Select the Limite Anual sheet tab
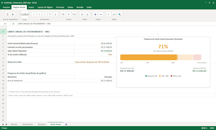Image resolution: width=216 pixels, height=130 pixels. [x=56, y=124]
